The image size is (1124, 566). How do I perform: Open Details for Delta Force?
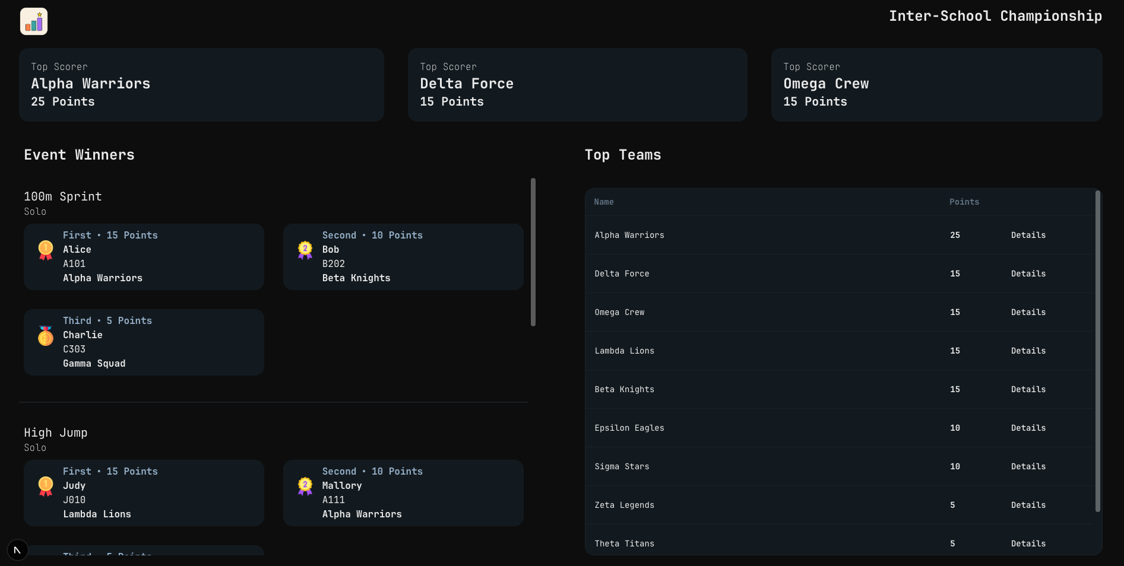pos(1028,274)
